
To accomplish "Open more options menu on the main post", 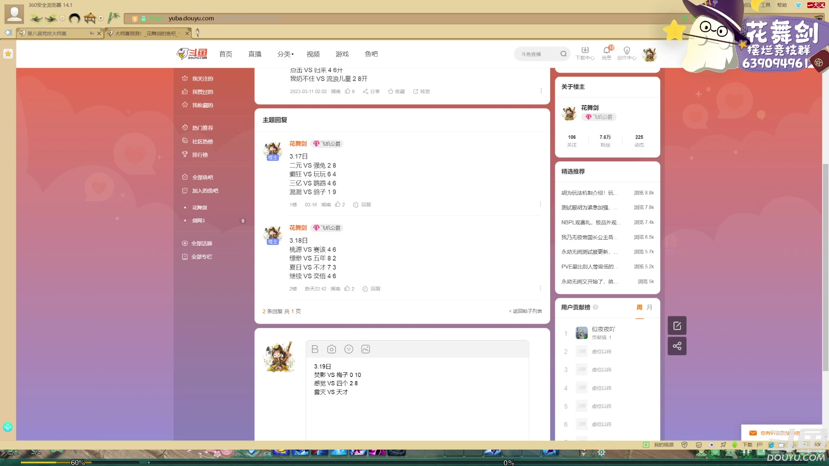I will point(541,91).
